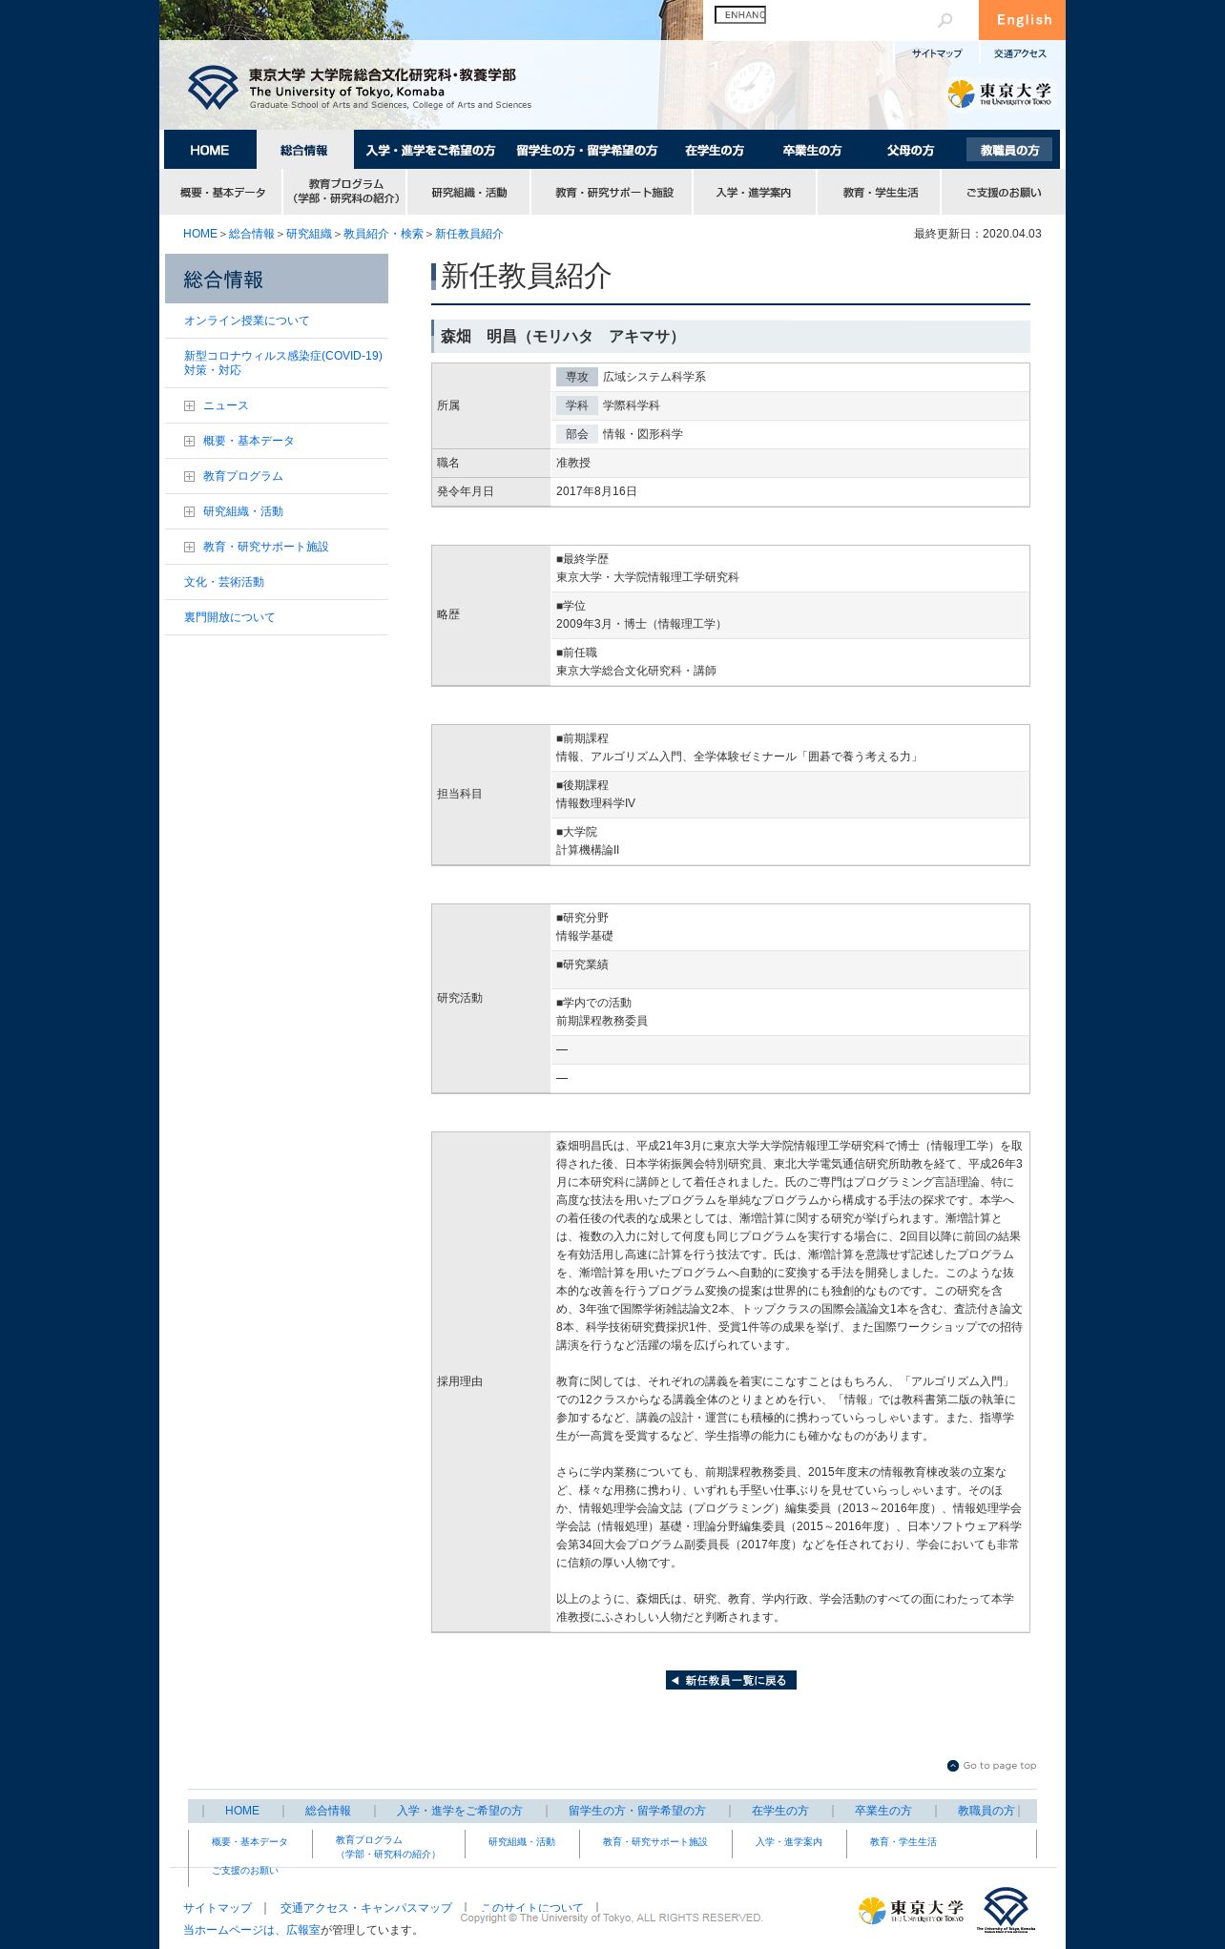Expand 教育・研究サポート施設 sidebar section

(189, 547)
